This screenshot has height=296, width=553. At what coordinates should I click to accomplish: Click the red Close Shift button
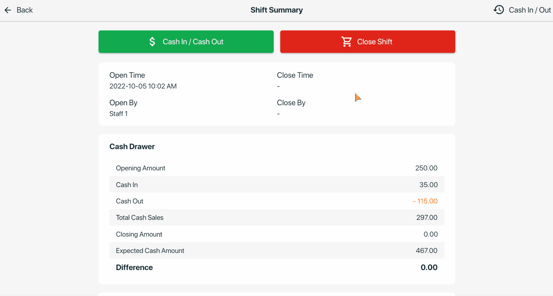click(368, 42)
